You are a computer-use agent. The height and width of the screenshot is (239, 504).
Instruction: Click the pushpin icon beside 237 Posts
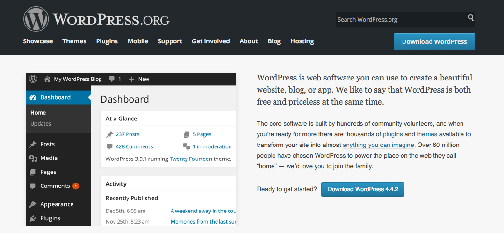tap(110, 134)
